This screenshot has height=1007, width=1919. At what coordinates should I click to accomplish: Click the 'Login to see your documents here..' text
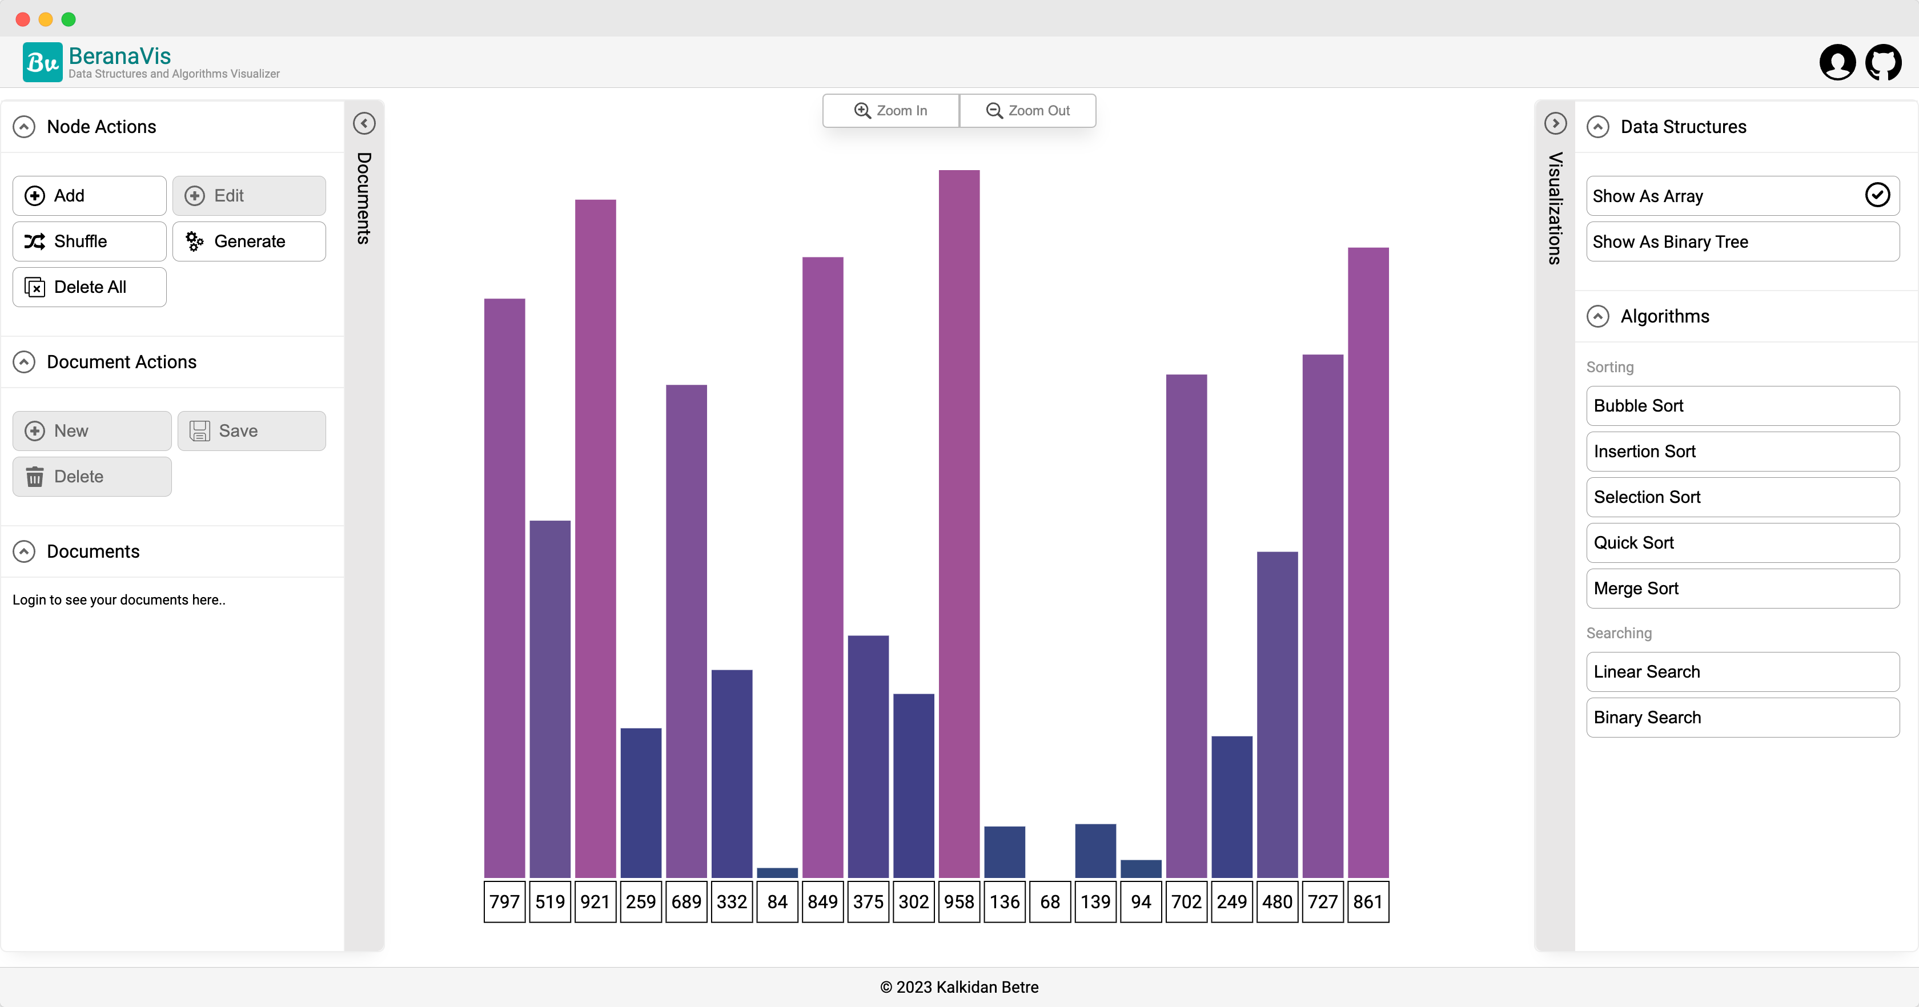click(119, 601)
